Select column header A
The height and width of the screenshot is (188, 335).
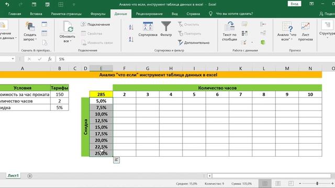point(22,68)
